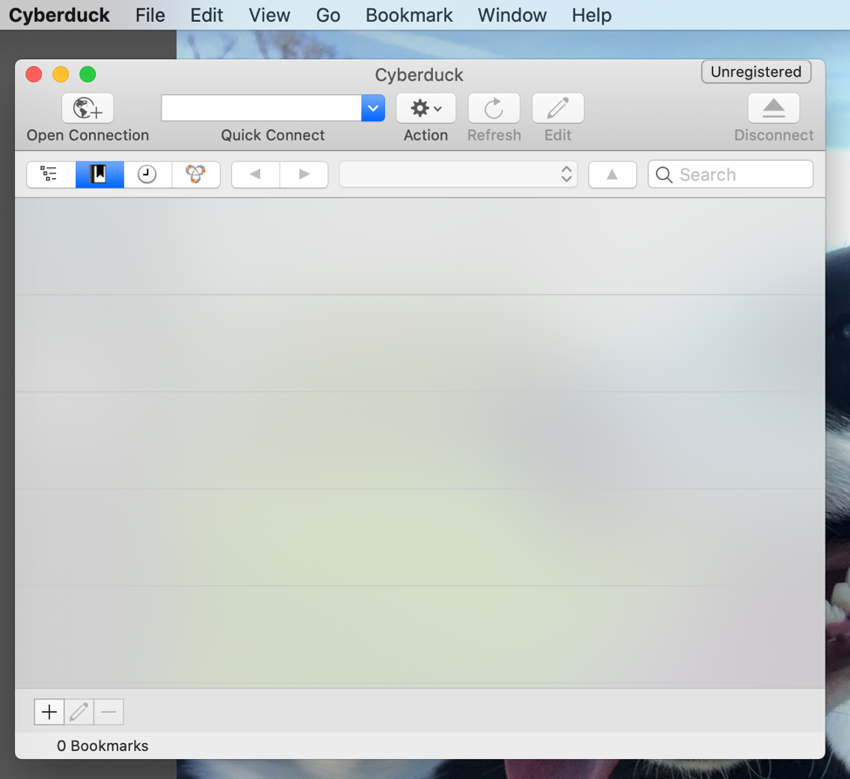The image size is (850, 779).
Task: Click the 'Action' label text
Action: [x=426, y=135]
